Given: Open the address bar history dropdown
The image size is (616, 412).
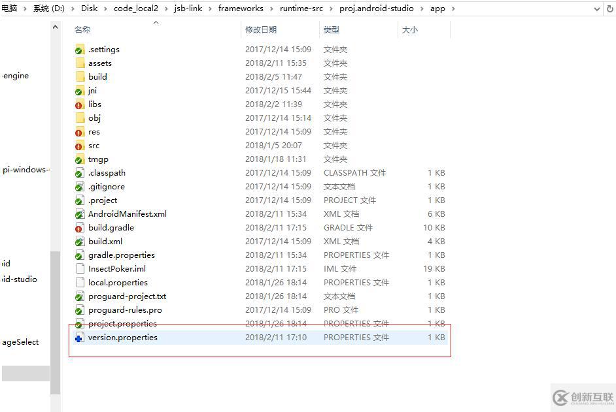Looking at the screenshot, I should [x=597, y=8].
